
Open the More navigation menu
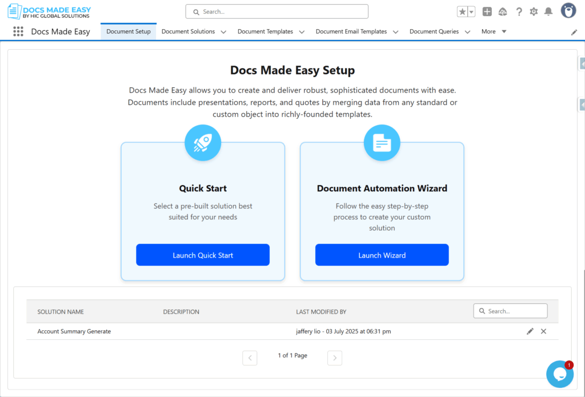coord(494,32)
